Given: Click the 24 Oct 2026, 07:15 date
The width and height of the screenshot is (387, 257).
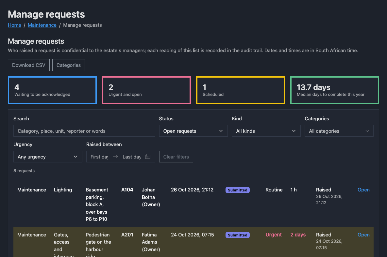Looking at the screenshot, I should (193, 235).
